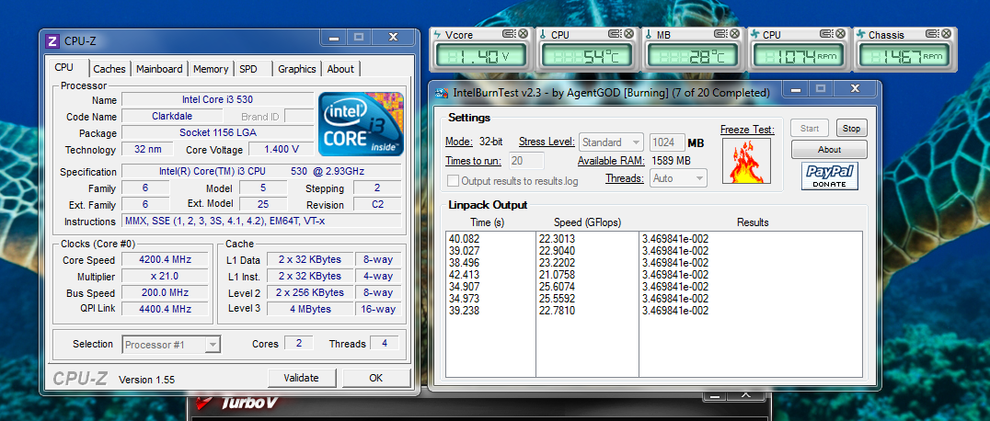Click the CPU fan gadget dock icon
This screenshot has width=990, height=421.
tap(827, 34)
